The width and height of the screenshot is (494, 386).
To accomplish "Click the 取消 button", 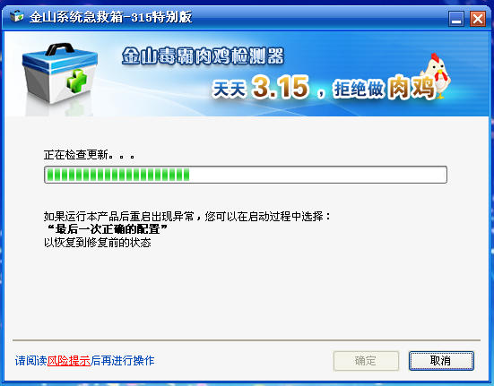I will (441, 361).
